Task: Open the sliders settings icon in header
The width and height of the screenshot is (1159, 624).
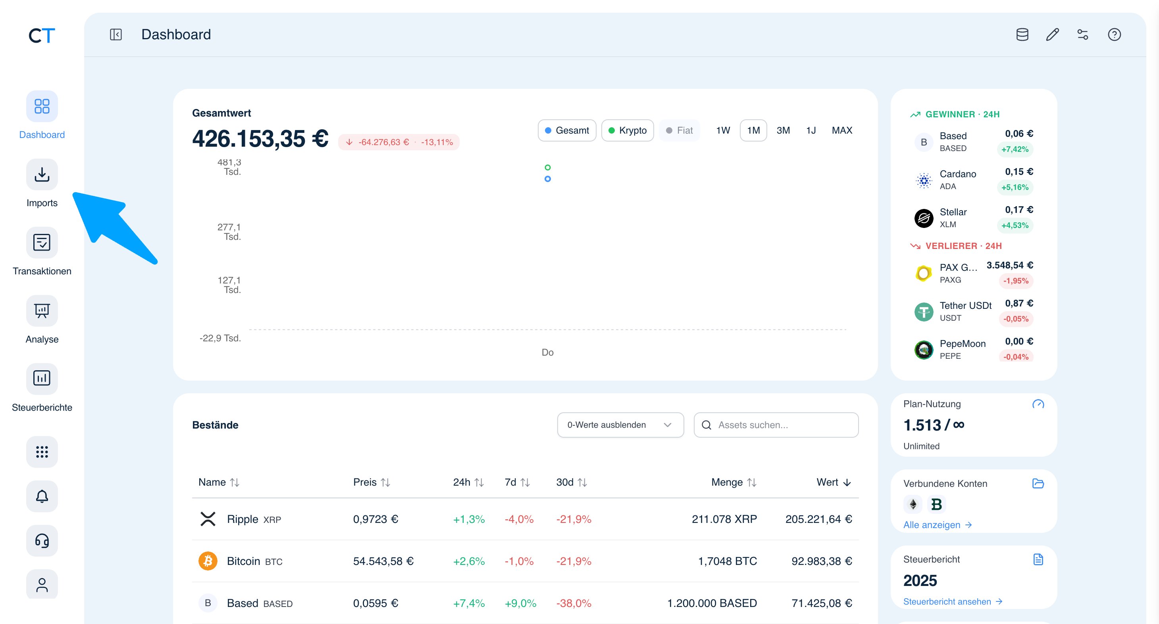Action: 1083,34
